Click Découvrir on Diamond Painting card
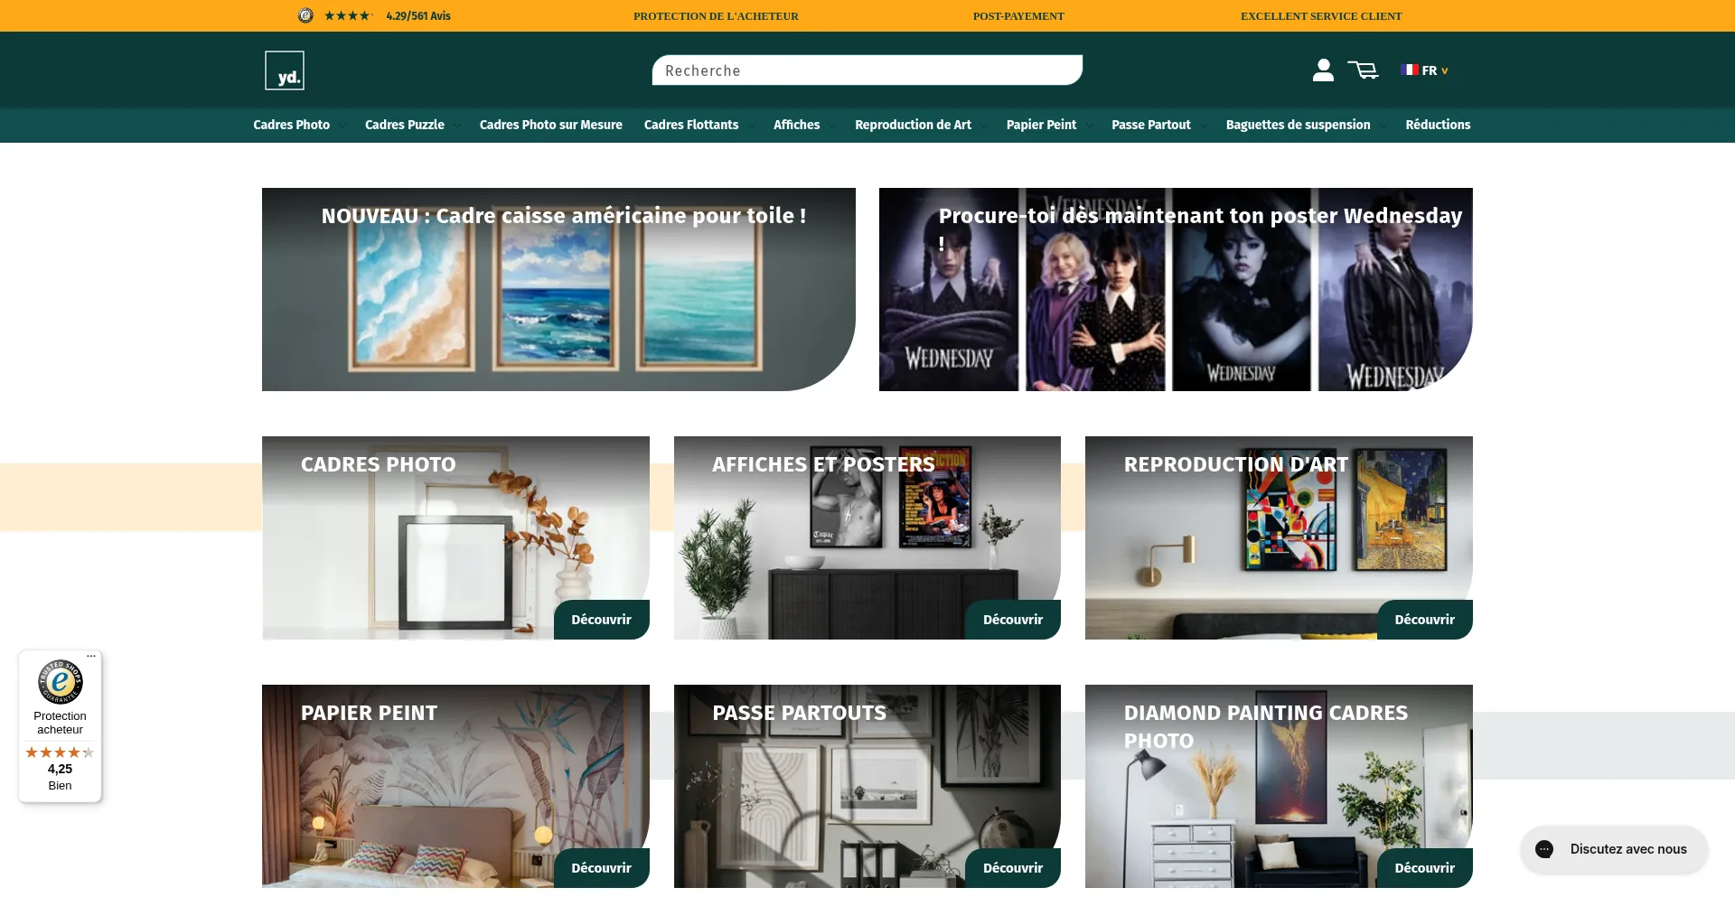 [x=1424, y=868]
